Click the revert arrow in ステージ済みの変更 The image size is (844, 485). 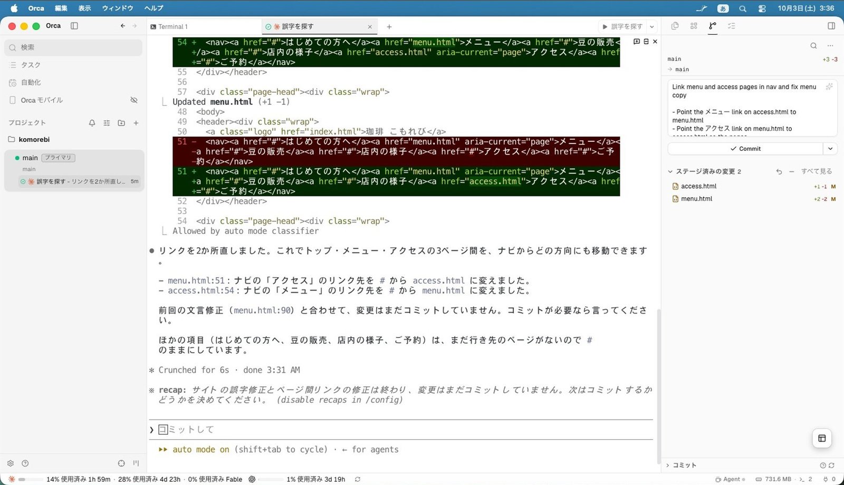click(779, 172)
